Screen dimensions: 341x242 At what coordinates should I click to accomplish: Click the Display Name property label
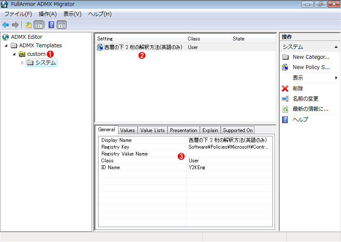pos(116,140)
